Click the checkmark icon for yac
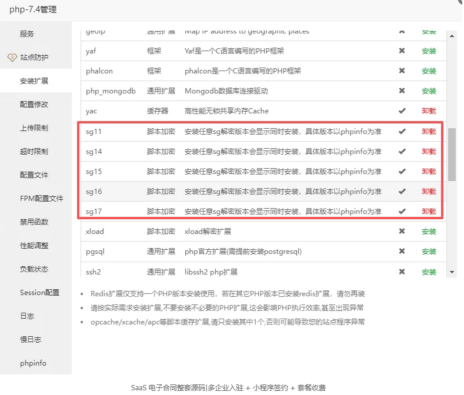Screen dimensions: 464x395 402,111
